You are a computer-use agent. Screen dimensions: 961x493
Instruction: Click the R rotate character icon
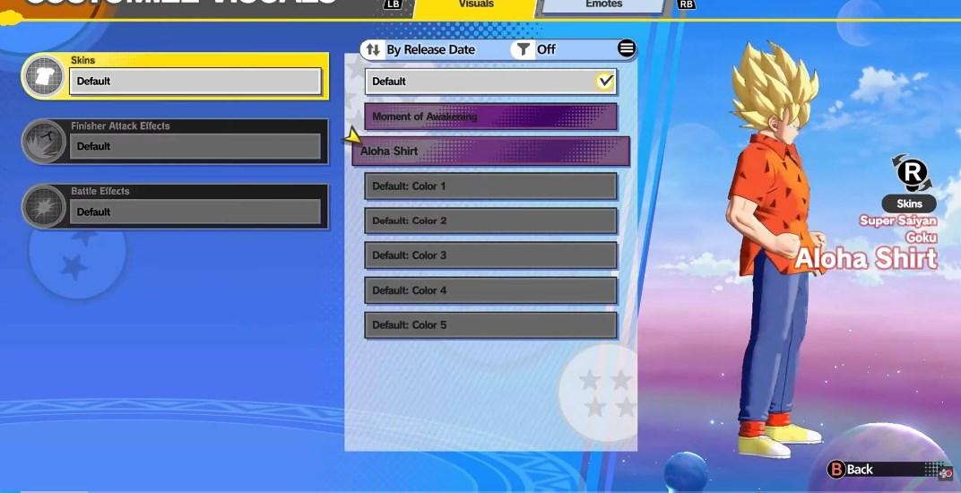coord(912,172)
